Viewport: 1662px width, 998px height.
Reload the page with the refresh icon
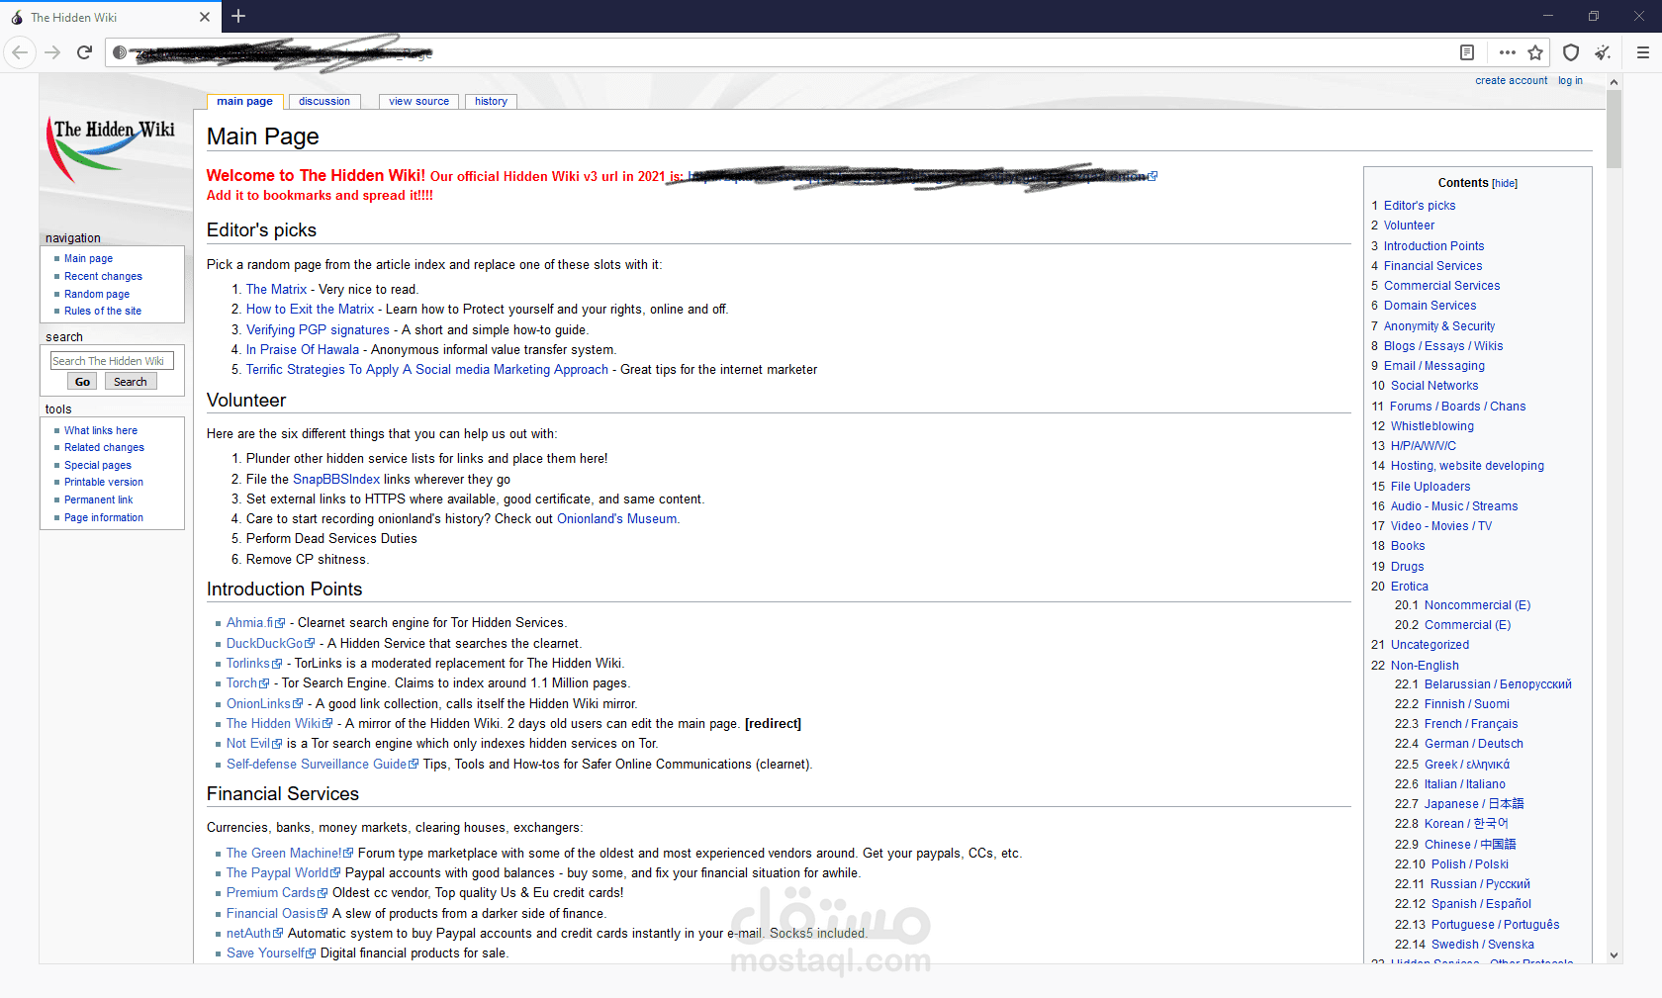click(84, 52)
